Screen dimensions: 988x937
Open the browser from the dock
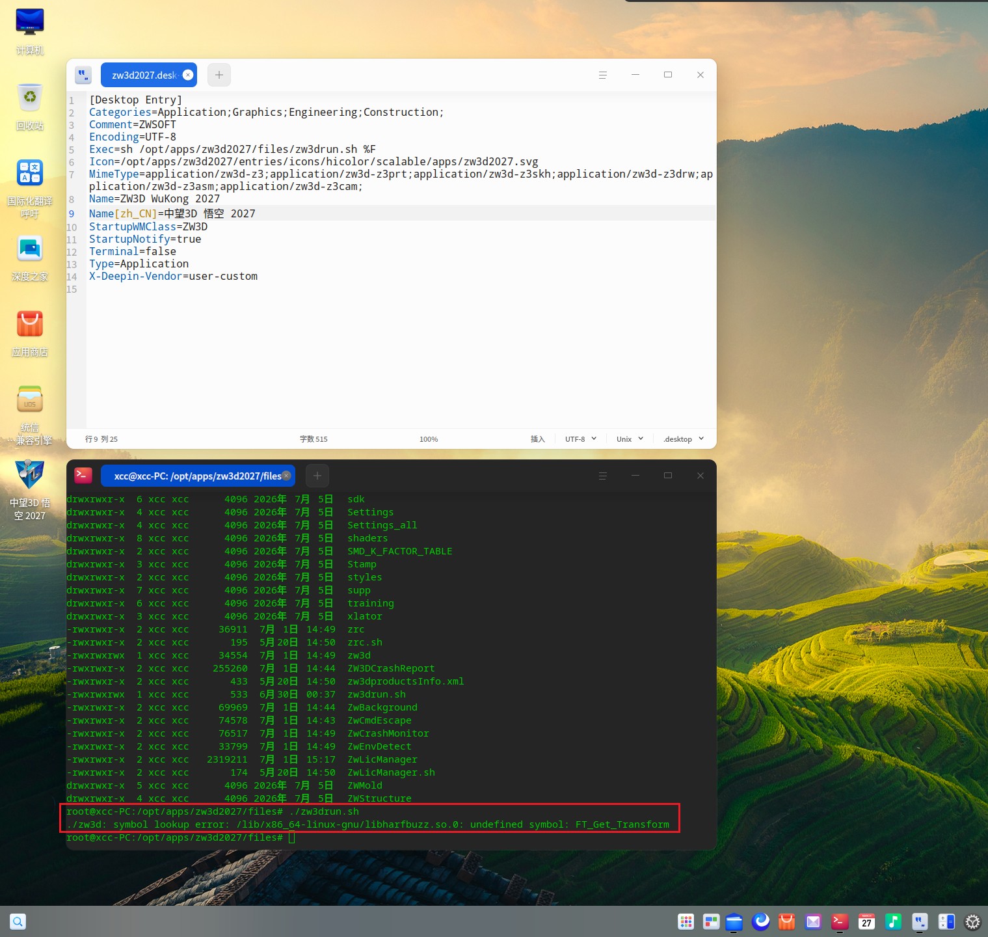coord(761,921)
